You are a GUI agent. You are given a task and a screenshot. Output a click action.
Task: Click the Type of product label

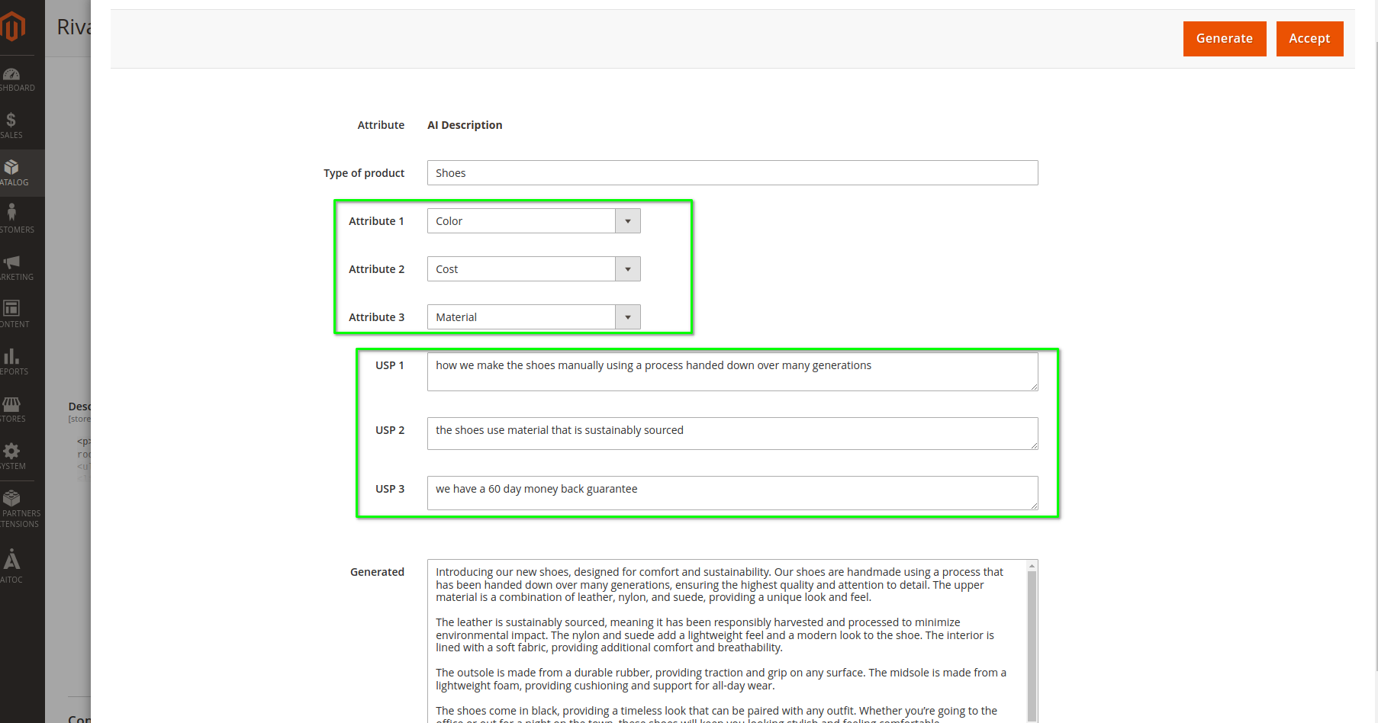pos(364,173)
